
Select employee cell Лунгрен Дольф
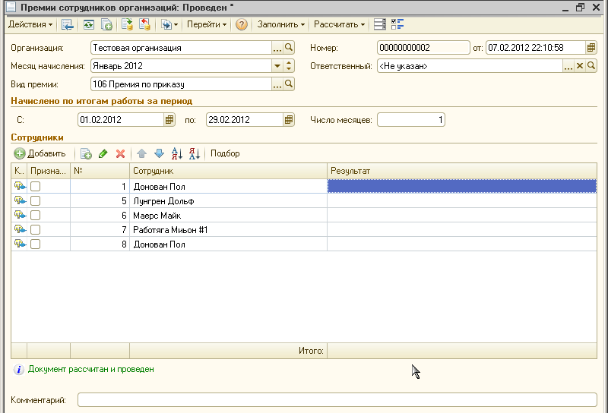click(229, 200)
